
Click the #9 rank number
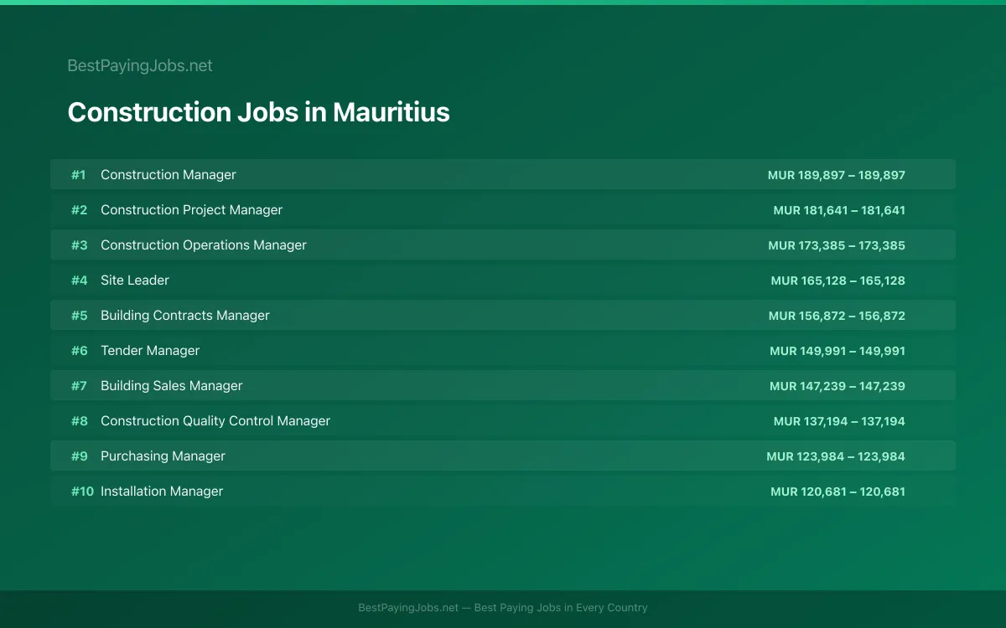79,456
